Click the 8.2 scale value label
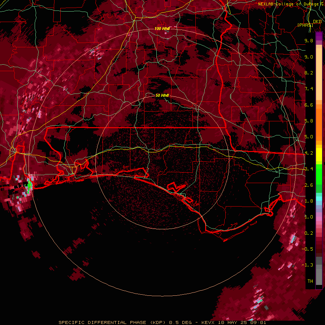The image size is (325, 325). [309, 73]
